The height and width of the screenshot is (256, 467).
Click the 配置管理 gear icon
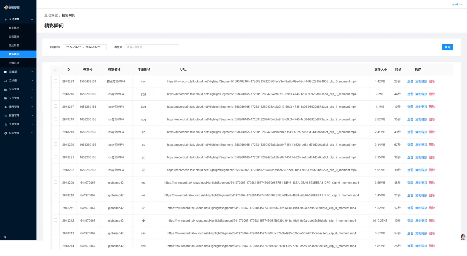pos(5,116)
